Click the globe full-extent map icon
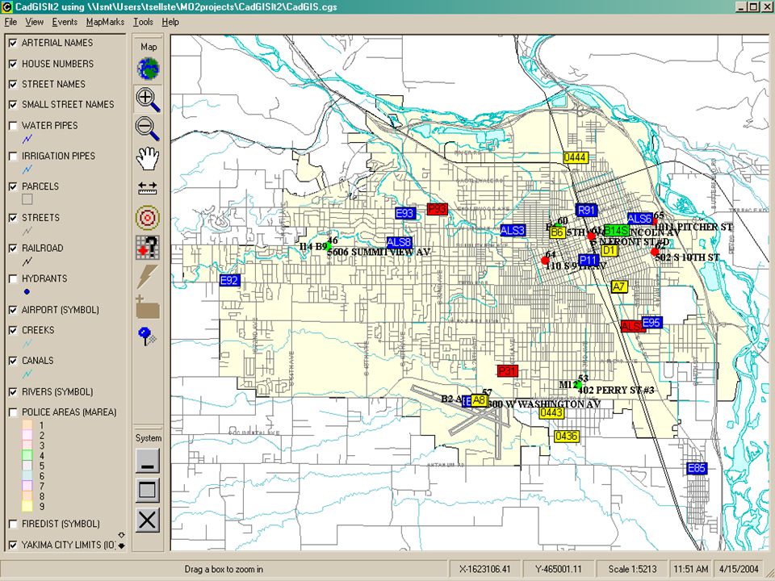The height and width of the screenshot is (581, 775). coord(148,69)
